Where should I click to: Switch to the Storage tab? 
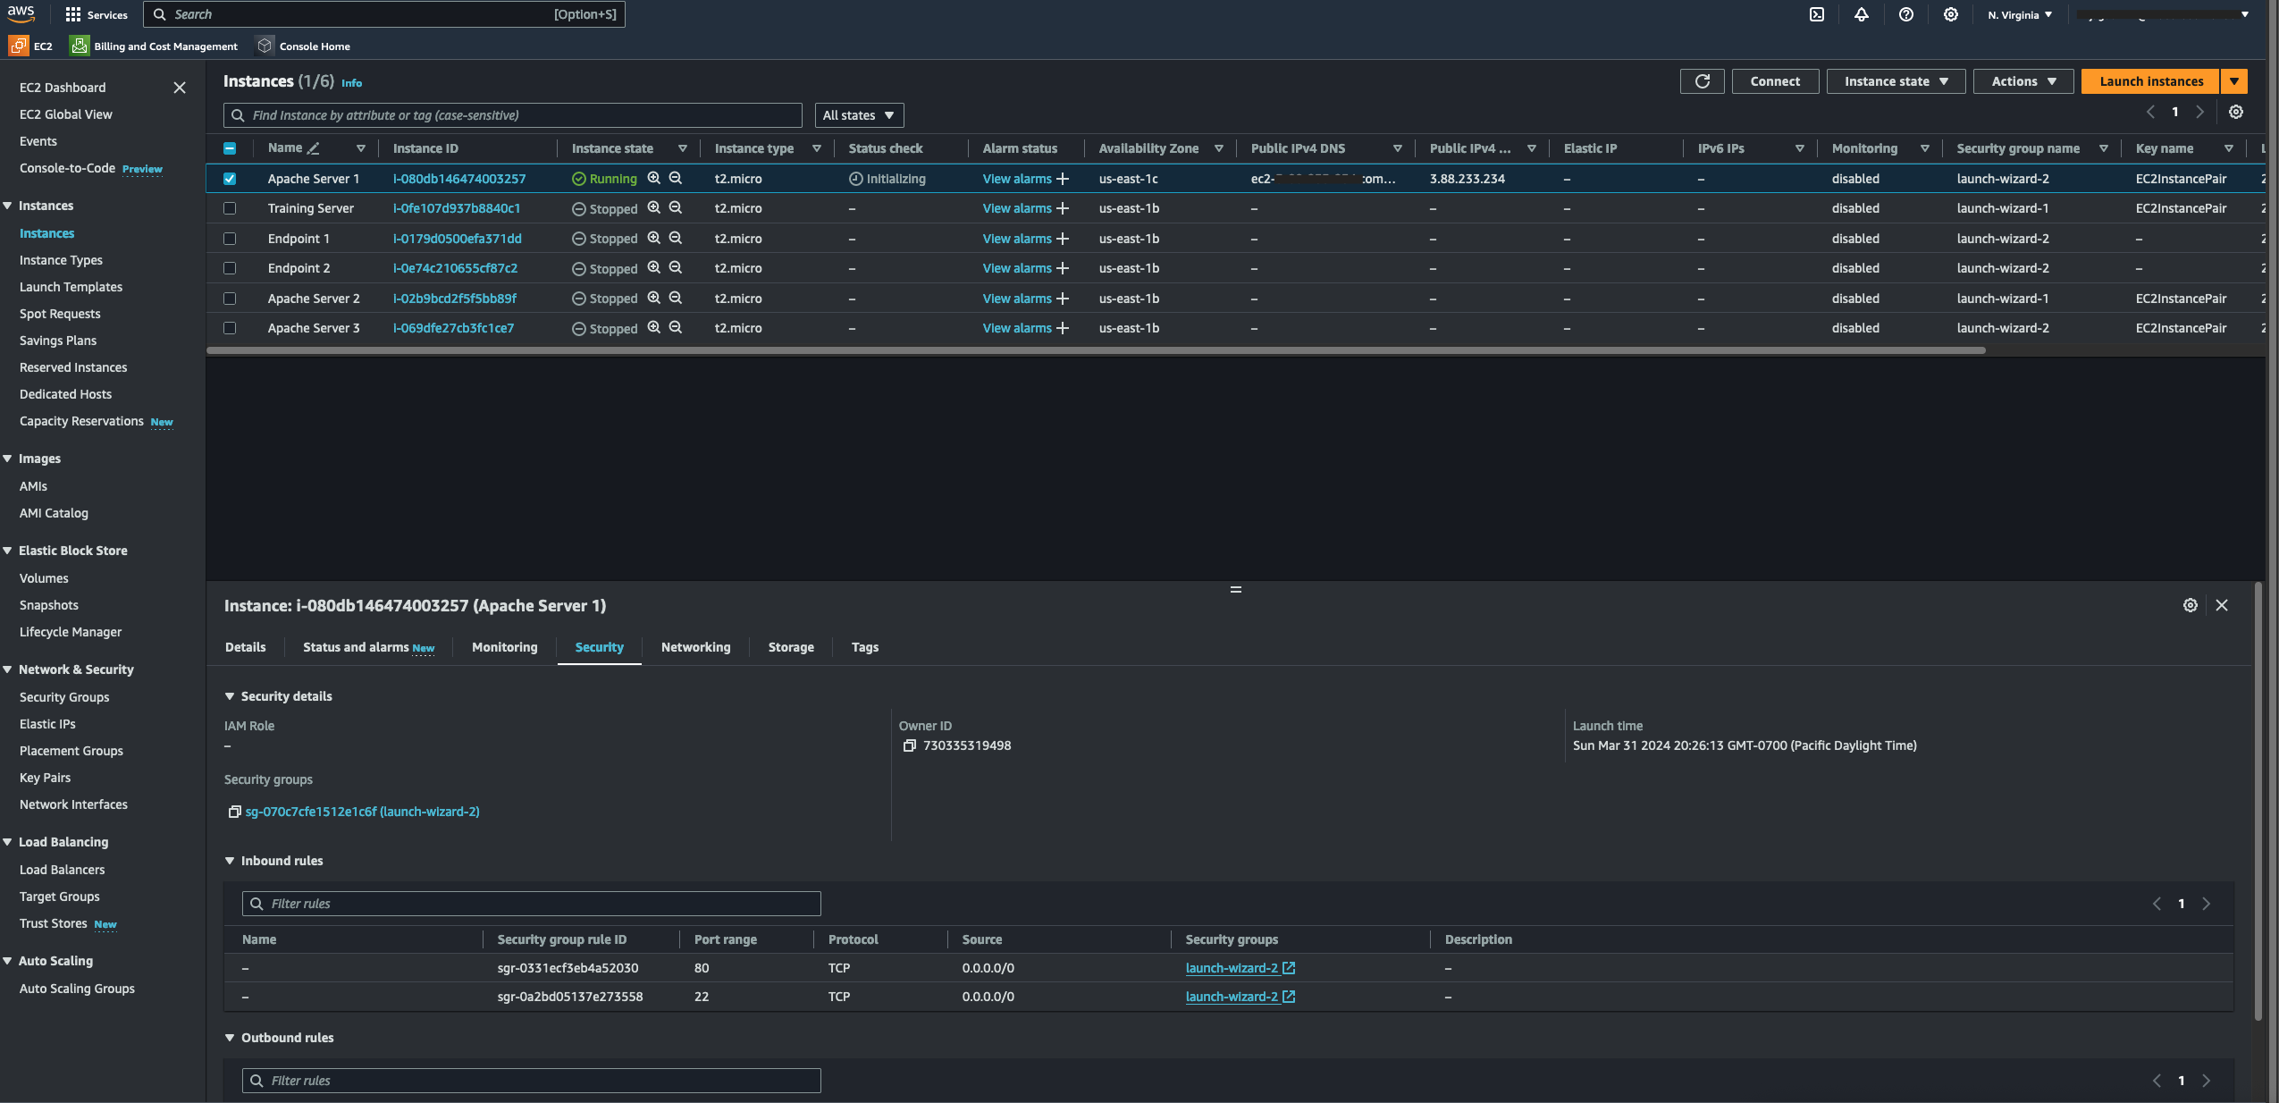point(791,647)
